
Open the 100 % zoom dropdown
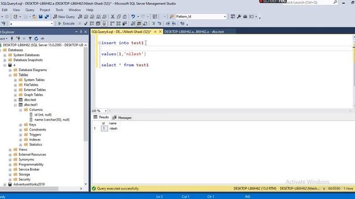[x=105, y=111]
